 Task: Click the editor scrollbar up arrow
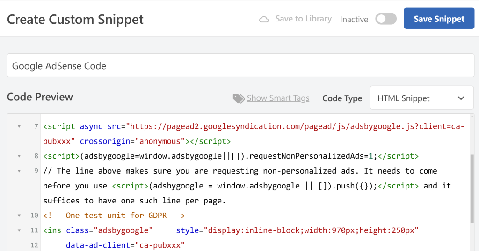click(472, 116)
